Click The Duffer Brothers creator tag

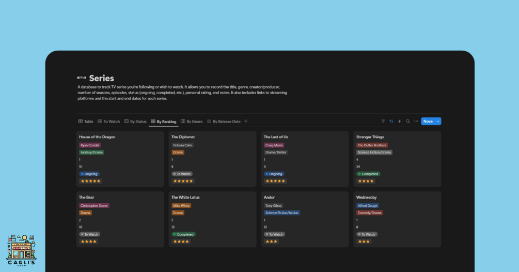[372, 145]
